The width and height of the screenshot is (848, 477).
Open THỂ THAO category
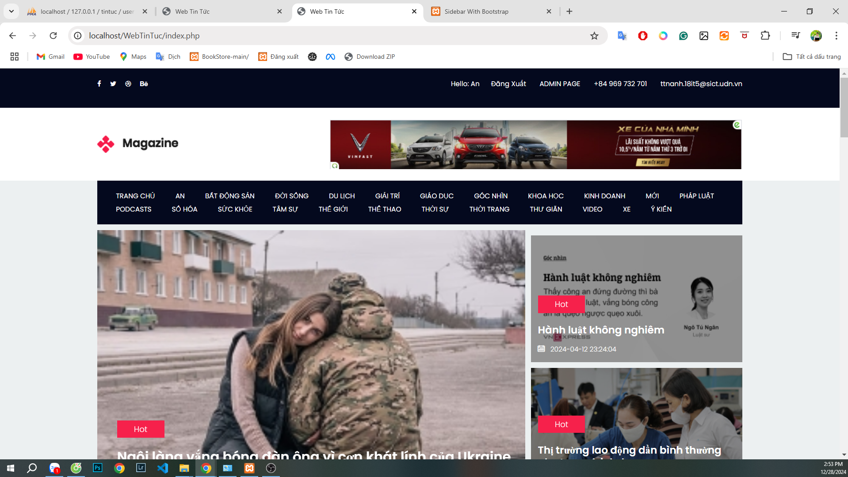(x=384, y=209)
